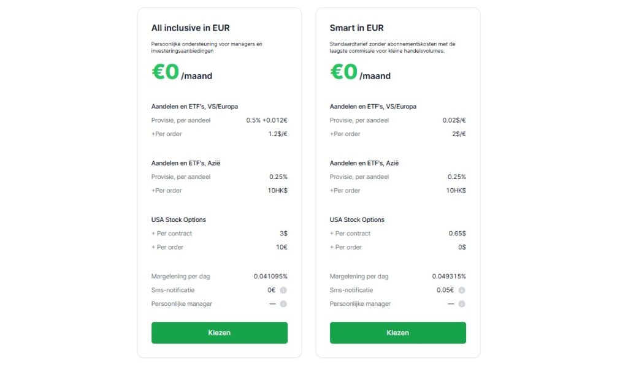Click info icon beside Persoonlijke manager in All inclusive
Viewport: 628px width, 366px height.
(283, 304)
